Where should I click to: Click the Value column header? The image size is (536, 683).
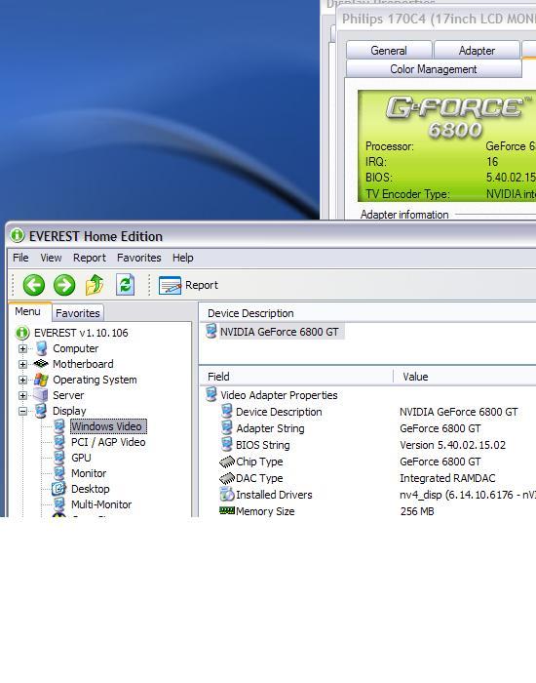(465, 377)
